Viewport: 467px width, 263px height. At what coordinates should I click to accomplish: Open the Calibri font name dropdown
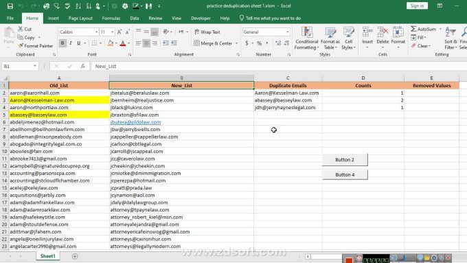[97, 32]
